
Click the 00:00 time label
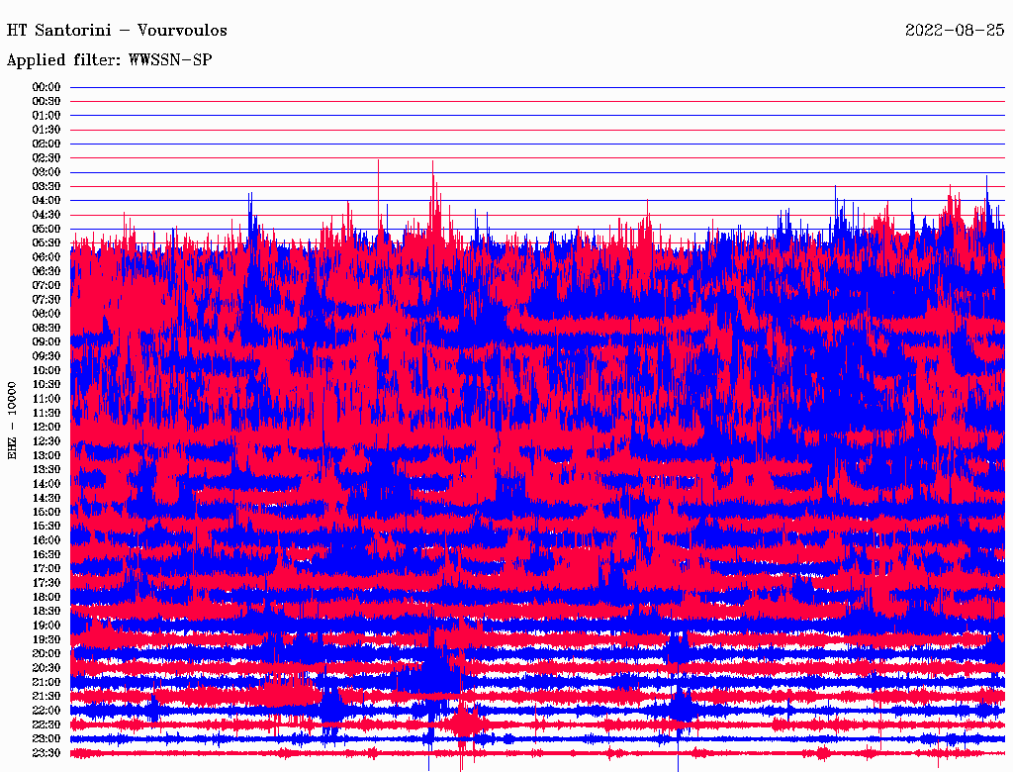tap(46, 87)
